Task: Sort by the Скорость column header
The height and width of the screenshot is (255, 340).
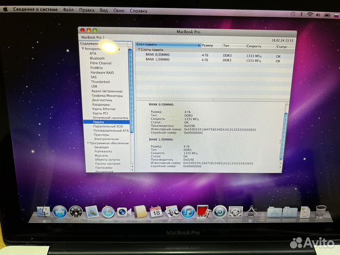Action: pos(261,46)
